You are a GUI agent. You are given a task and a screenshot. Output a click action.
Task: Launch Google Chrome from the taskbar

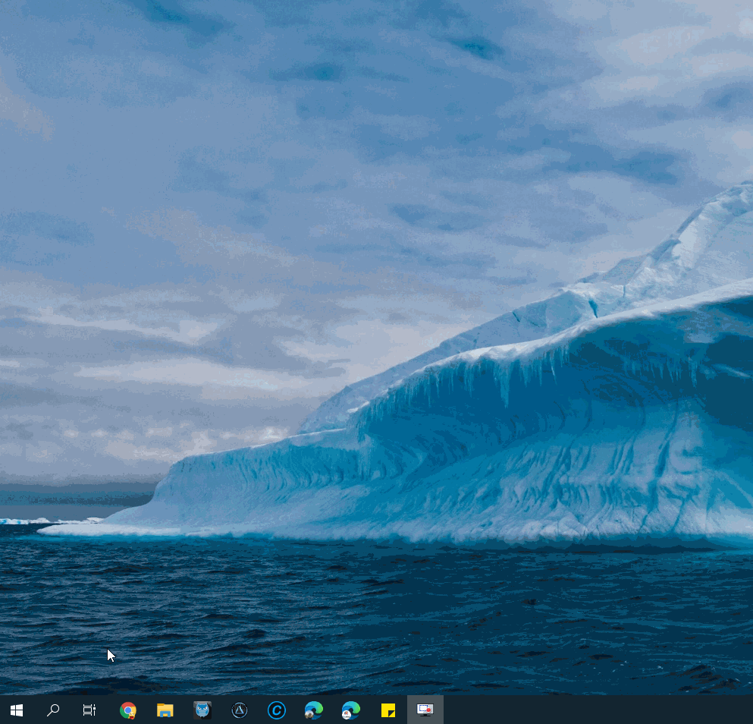point(127,710)
